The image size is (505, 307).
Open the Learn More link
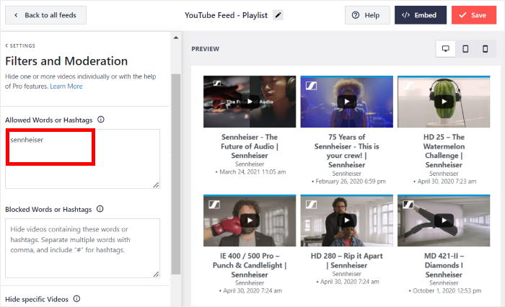point(66,86)
